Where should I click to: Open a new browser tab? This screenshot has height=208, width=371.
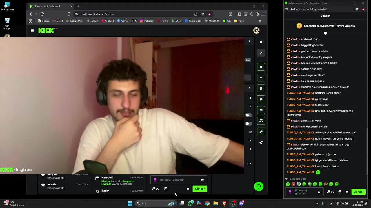[x=78, y=6]
